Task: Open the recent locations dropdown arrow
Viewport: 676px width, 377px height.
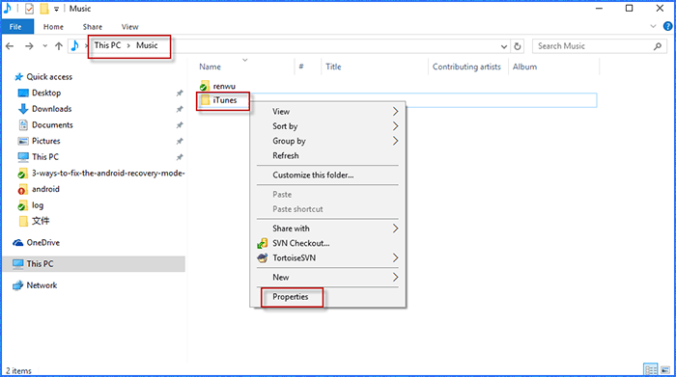Action: (44, 46)
